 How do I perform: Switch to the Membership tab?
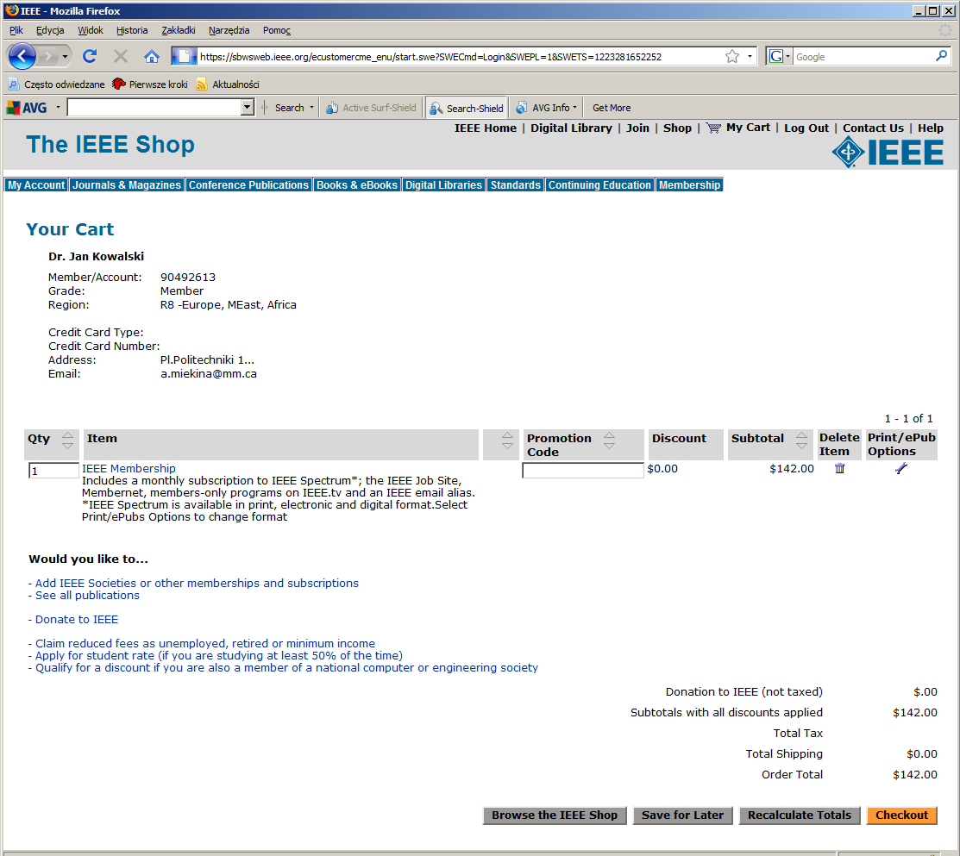click(689, 184)
